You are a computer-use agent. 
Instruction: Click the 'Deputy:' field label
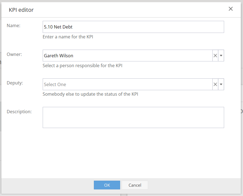pyautogui.click(x=15, y=83)
